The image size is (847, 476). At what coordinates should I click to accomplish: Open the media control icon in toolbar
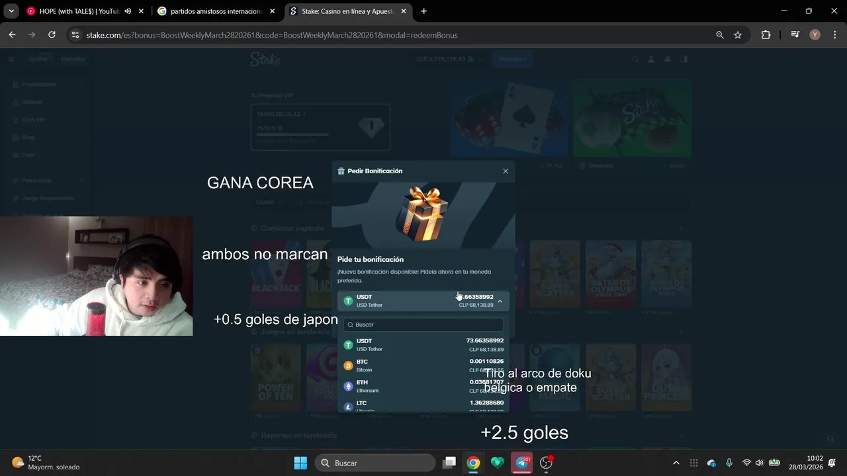click(x=795, y=35)
